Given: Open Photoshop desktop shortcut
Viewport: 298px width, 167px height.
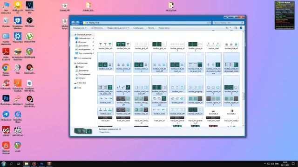Looking at the screenshot, I should (6, 100).
